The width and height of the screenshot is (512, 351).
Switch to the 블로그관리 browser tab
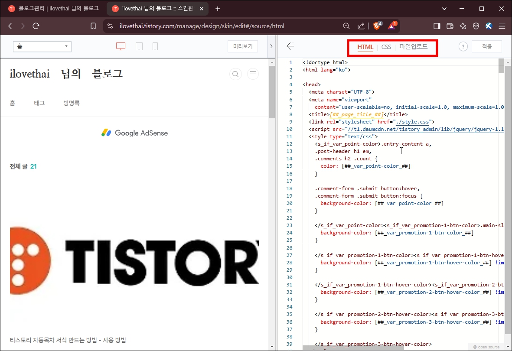tap(54, 9)
